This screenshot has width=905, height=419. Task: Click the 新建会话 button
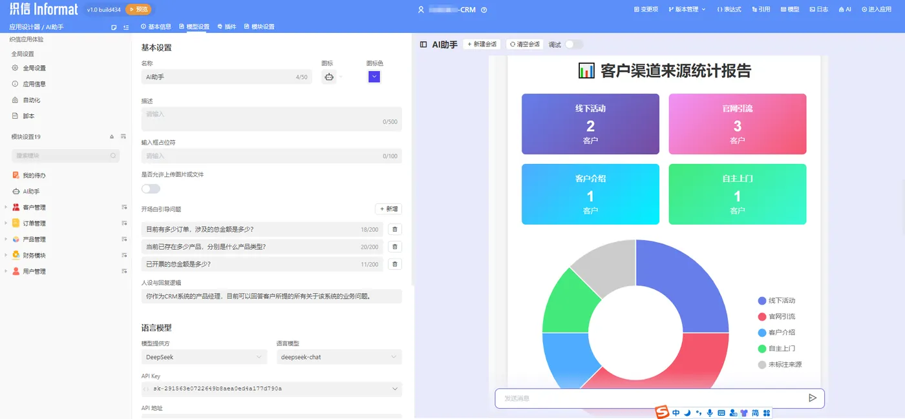(482, 45)
